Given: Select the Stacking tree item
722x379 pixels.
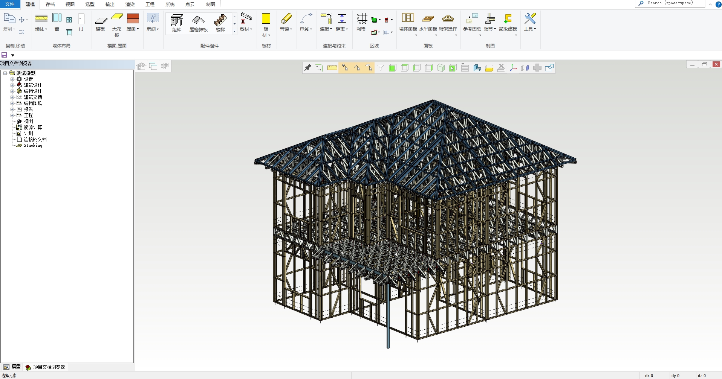Looking at the screenshot, I should [33, 145].
